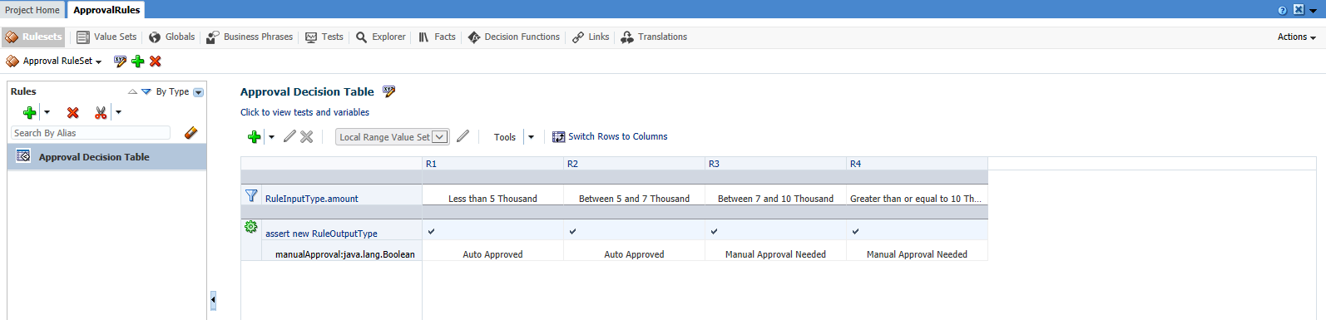The width and height of the screenshot is (1326, 320).
Task: Add a rule in Rules panel
Action: click(x=30, y=112)
